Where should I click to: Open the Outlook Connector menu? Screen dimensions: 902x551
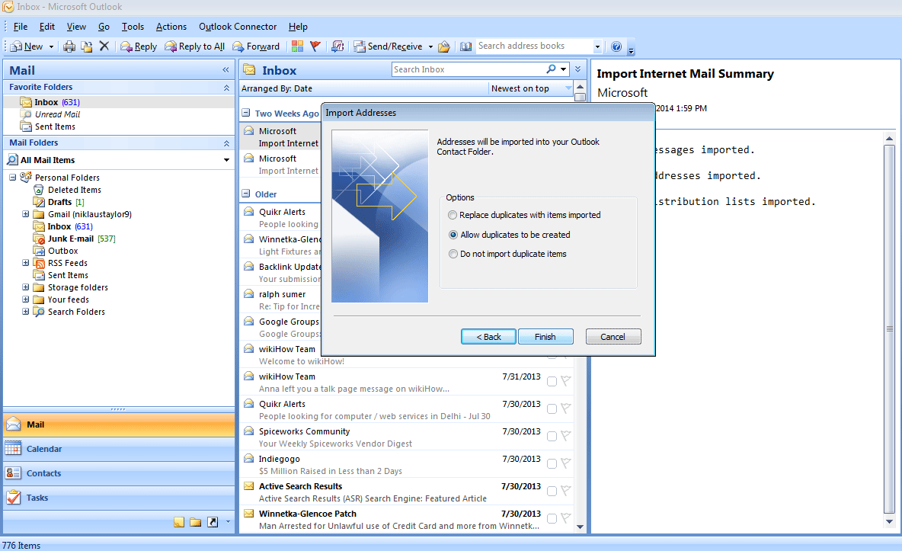(x=237, y=26)
